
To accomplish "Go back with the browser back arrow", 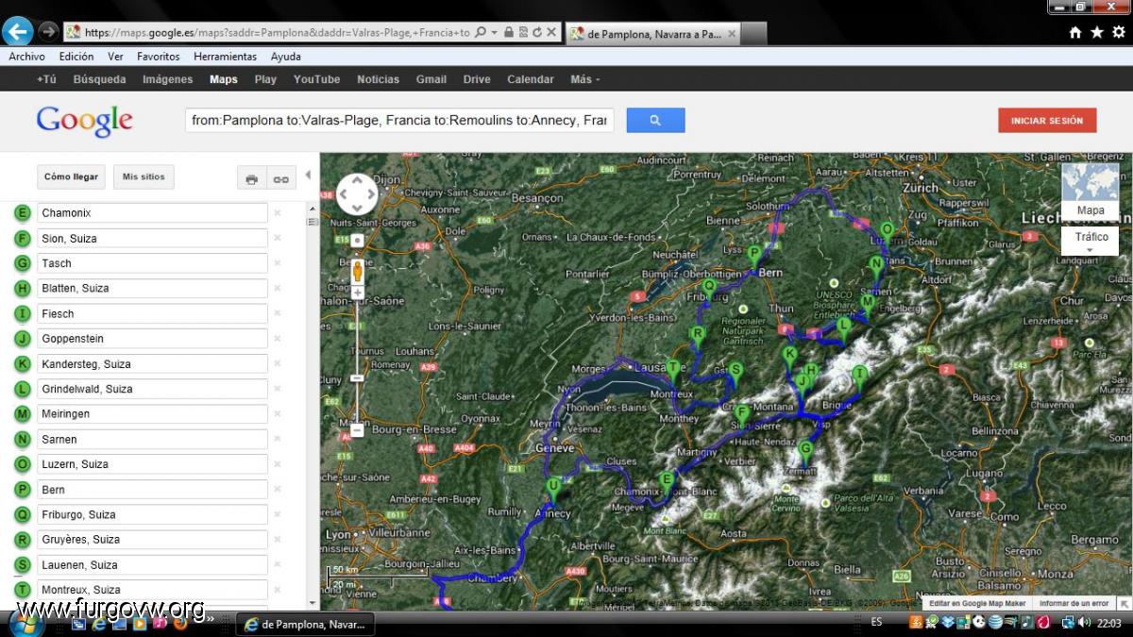I will 17,31.
